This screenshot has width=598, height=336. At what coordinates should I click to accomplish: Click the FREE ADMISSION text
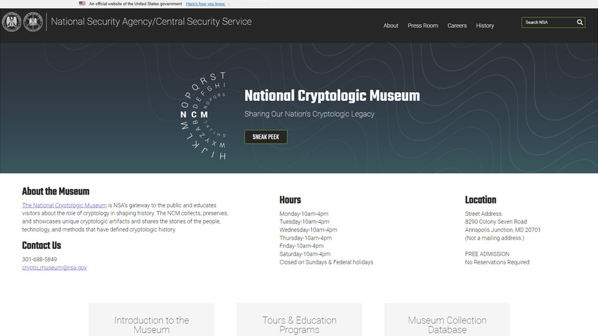click(x=487, y=254)
